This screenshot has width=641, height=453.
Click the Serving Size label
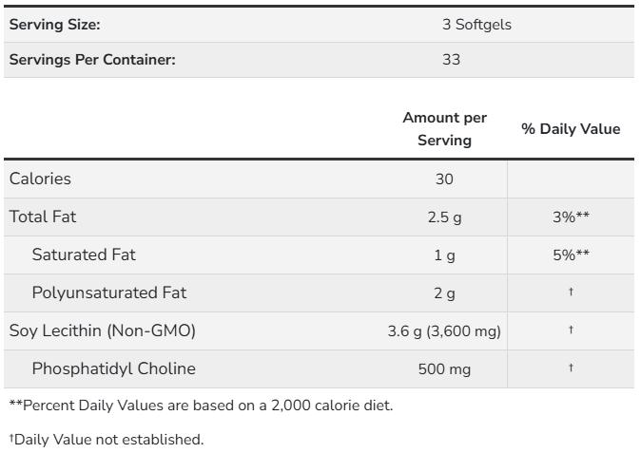(55, 25)
